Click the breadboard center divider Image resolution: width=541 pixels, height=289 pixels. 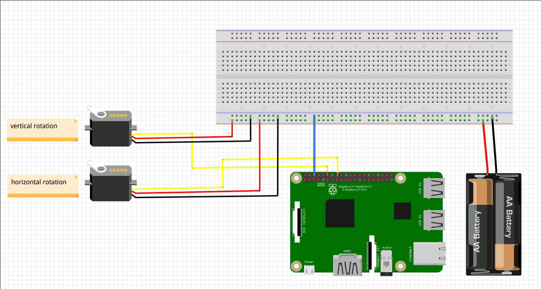(364, 77)
